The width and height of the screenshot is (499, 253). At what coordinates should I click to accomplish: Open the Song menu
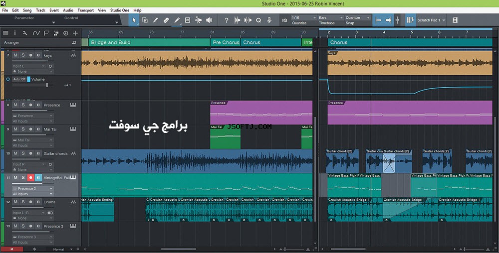27,10
